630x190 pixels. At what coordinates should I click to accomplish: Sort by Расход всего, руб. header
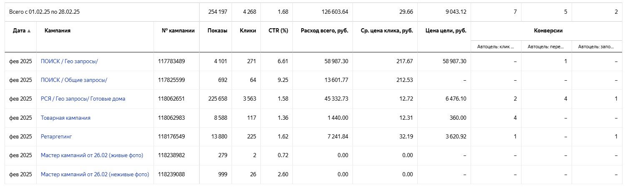coord(324,31)
